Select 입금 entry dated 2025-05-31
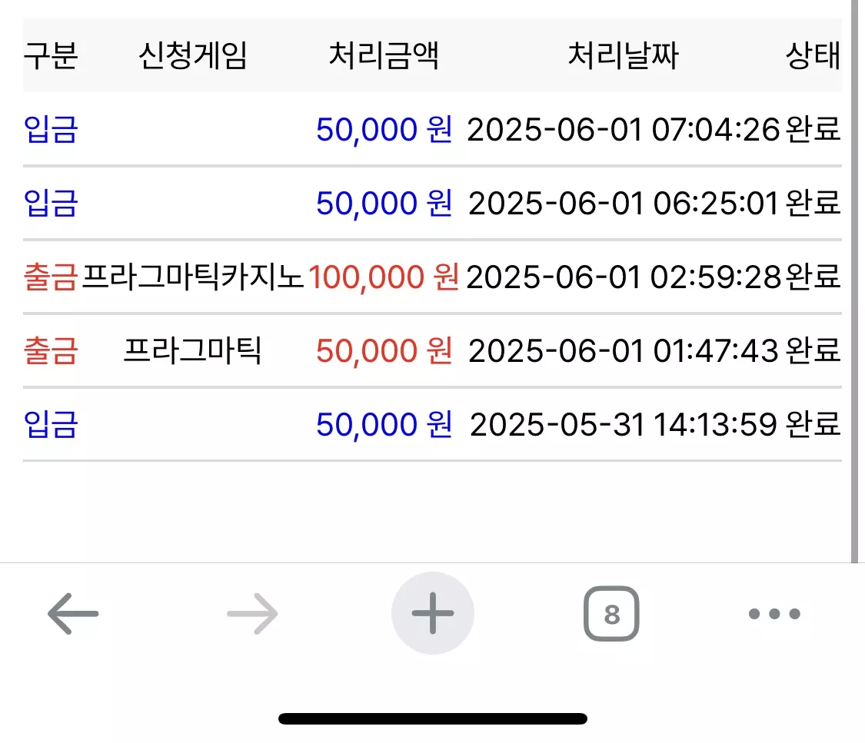 (51, 424)
